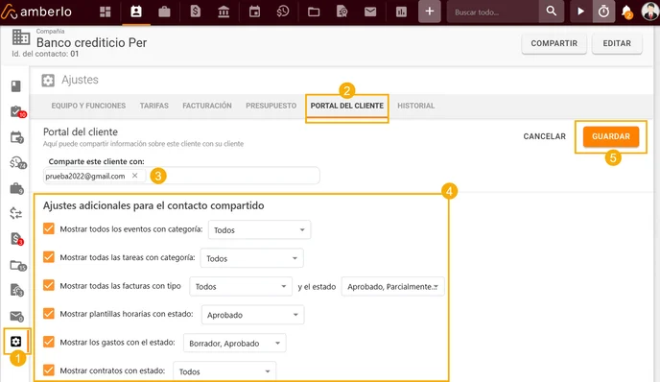
Task: Switch to the HISTORIAL tab
Action: point(416,106)
